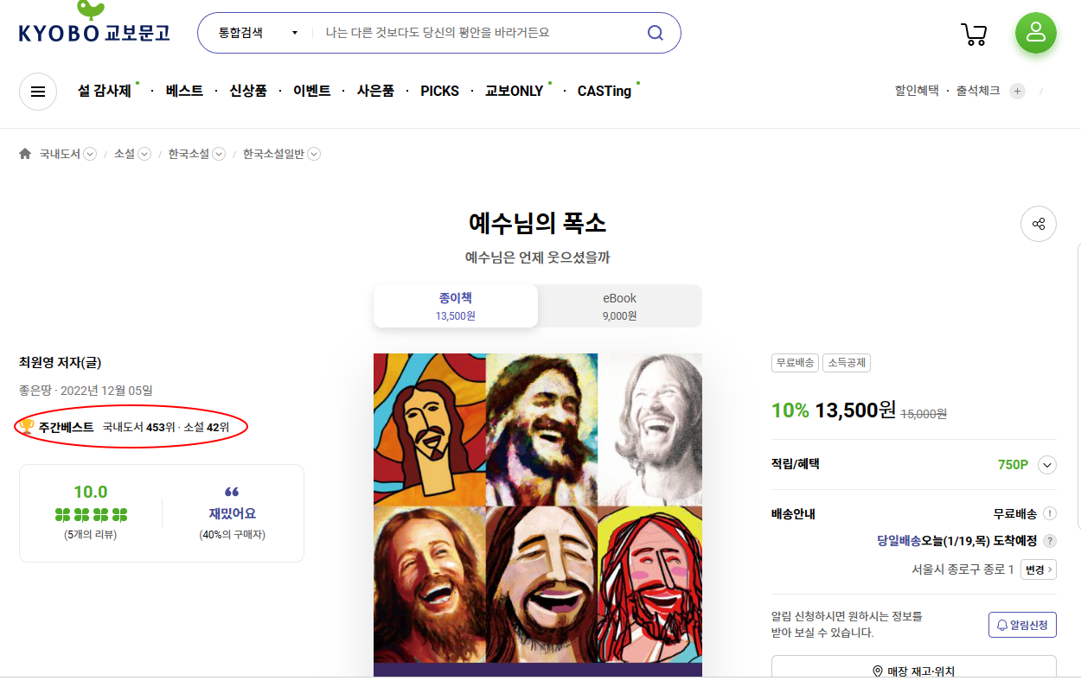This screenshot has height=687, width=1081.
Task: Click the share icon button
Action: 1039,225
